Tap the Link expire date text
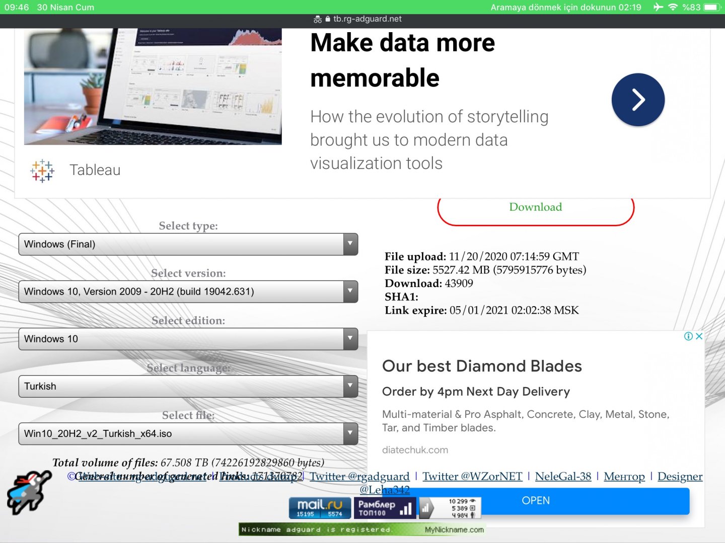This screenshot has height=543, width=725. click(x=514, y=310)
